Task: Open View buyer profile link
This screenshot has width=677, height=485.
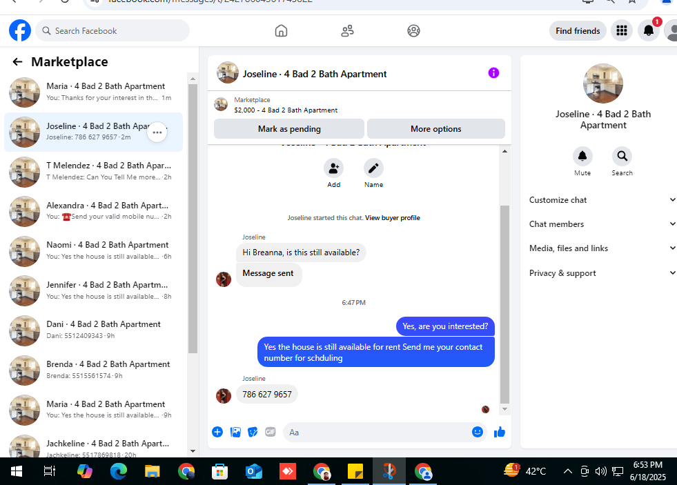Action: (x=393, y=218)
